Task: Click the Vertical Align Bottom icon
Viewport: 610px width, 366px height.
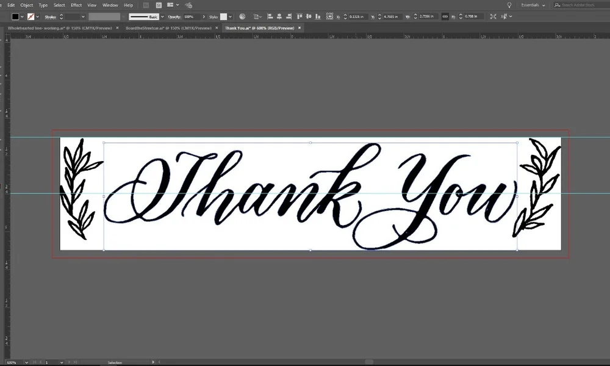Action: pos(318,16)
